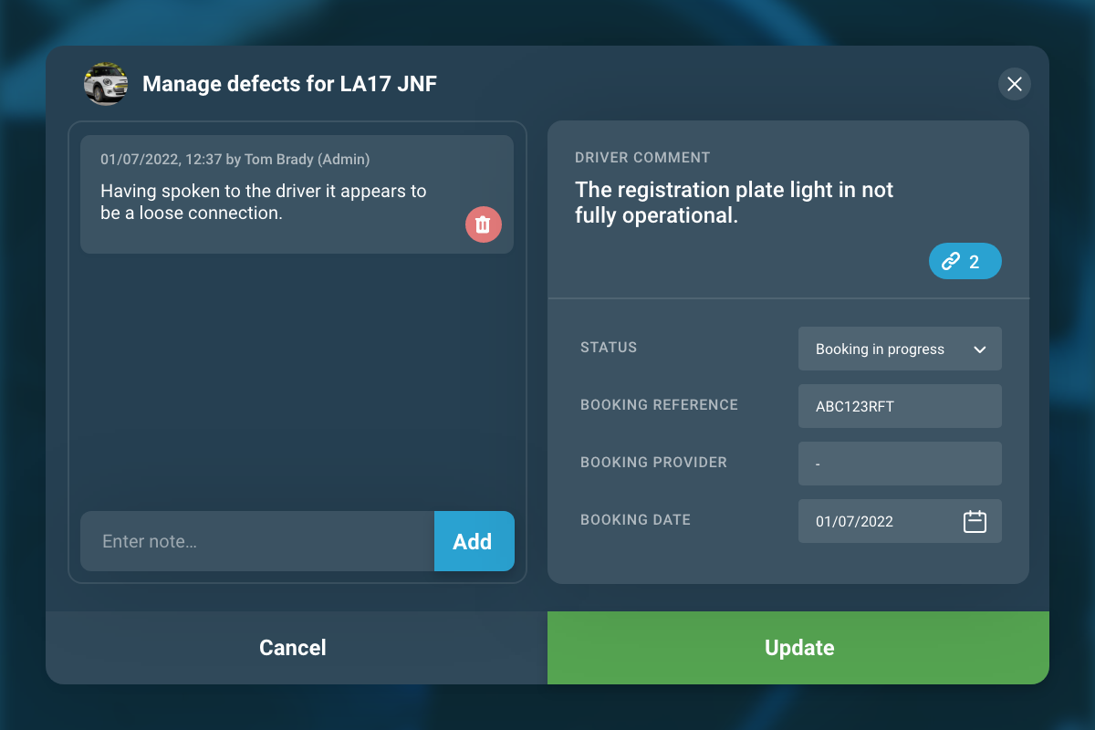
Task: Click the BOOKING PROVIDER label
Action: coord(653,463)
